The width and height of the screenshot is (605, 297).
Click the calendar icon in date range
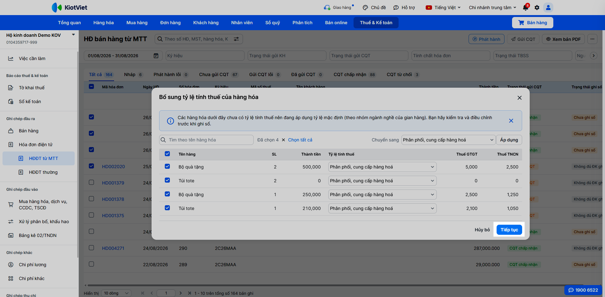click(156, 56)
